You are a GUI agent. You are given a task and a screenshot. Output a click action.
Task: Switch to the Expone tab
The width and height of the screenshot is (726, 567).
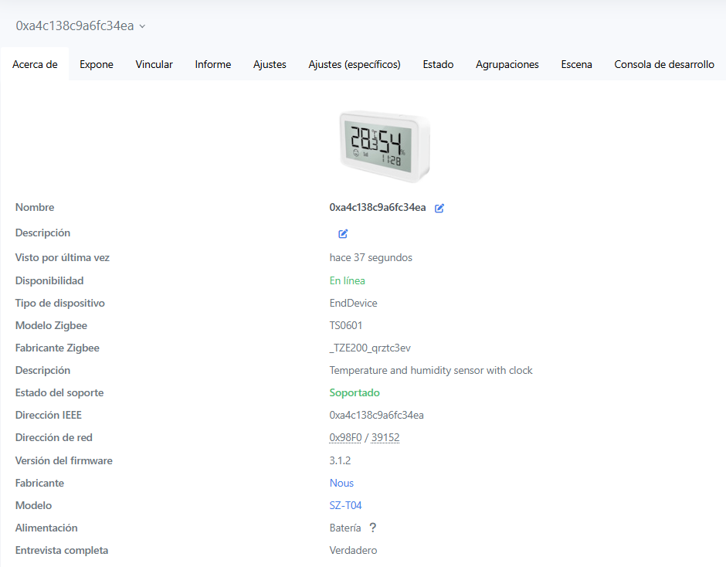[x=97, y=64]
